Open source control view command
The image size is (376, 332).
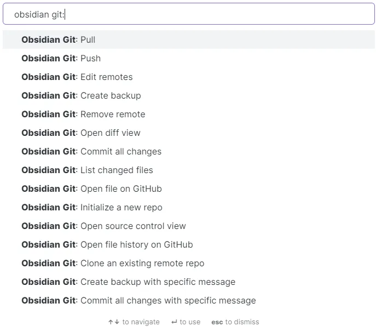[103, 226]
